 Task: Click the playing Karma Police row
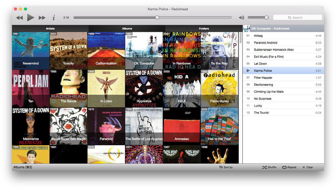click(283, 70)
